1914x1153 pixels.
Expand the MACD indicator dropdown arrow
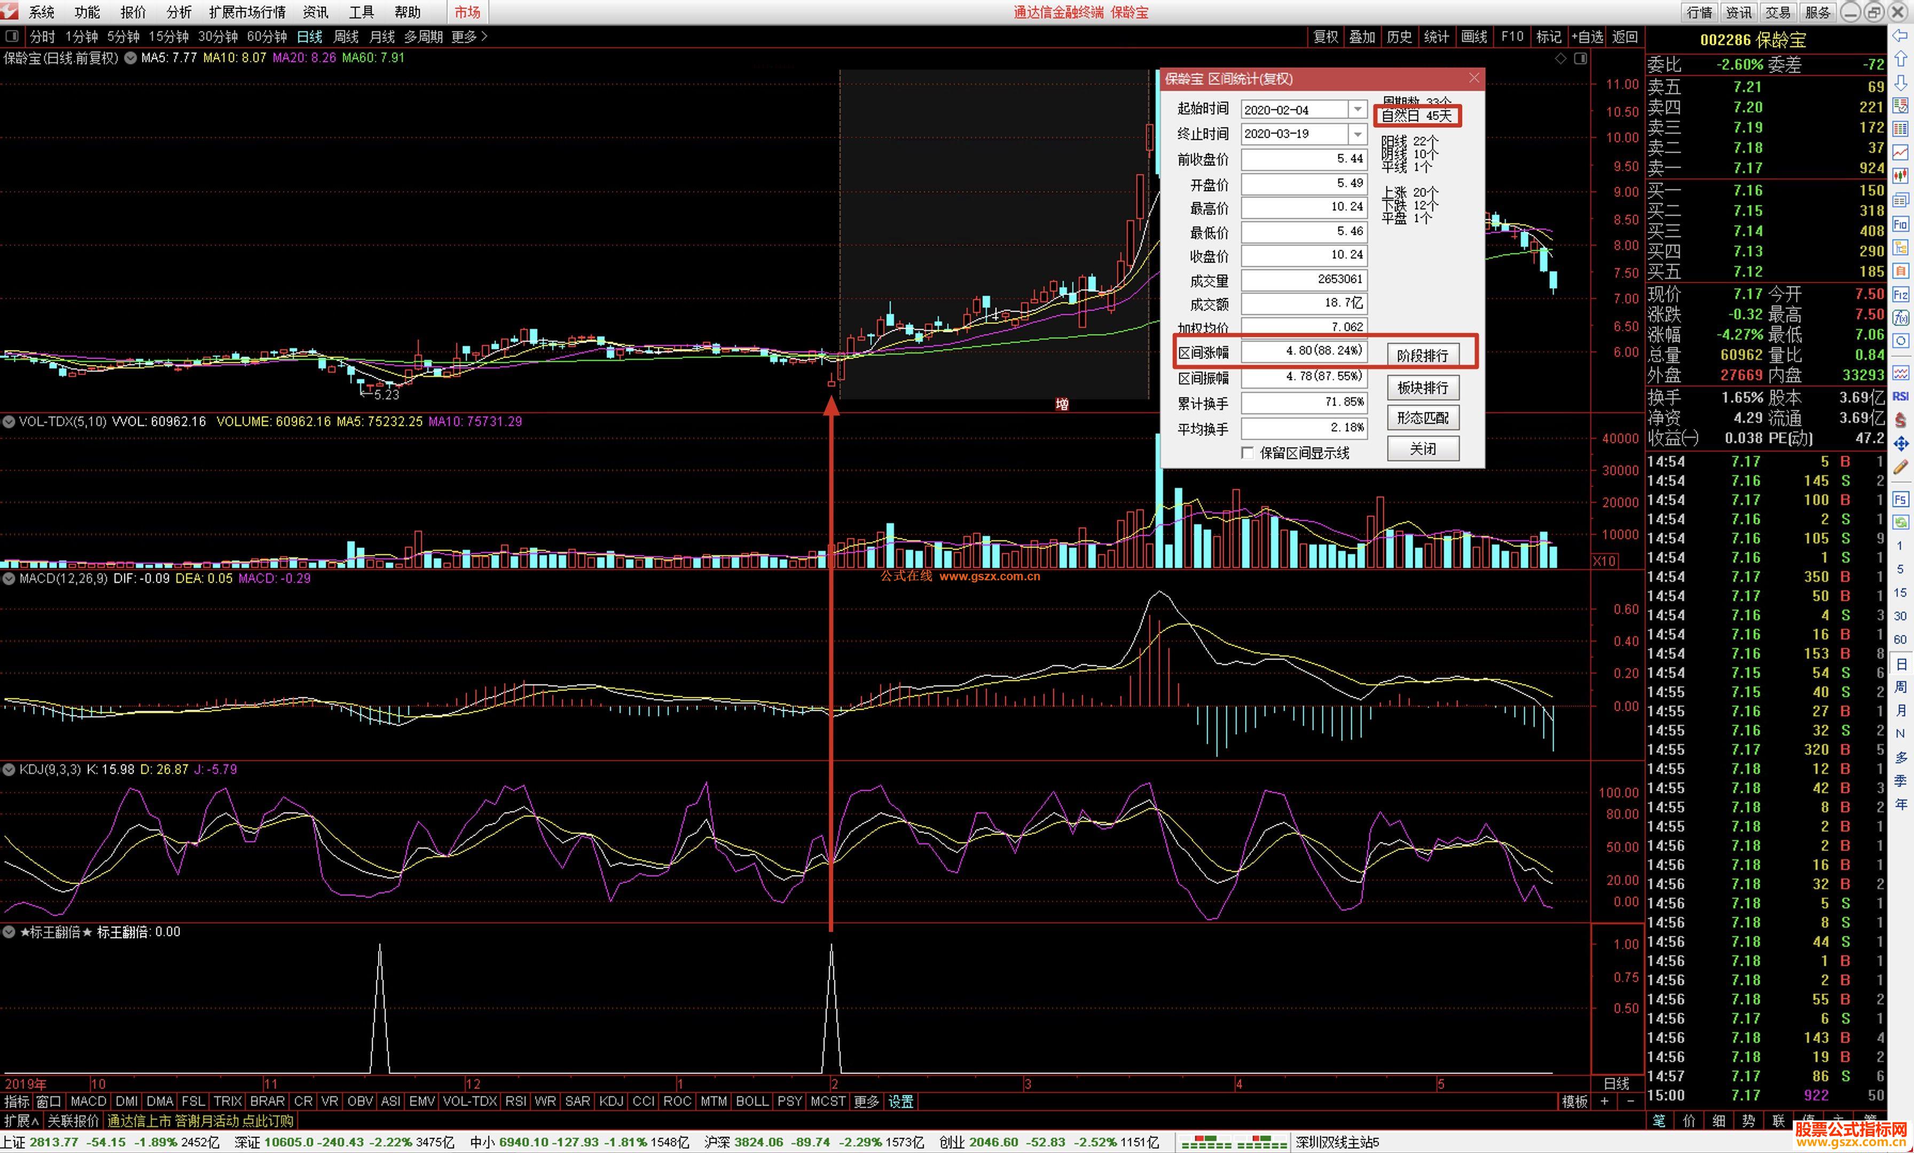coord(9,579)
